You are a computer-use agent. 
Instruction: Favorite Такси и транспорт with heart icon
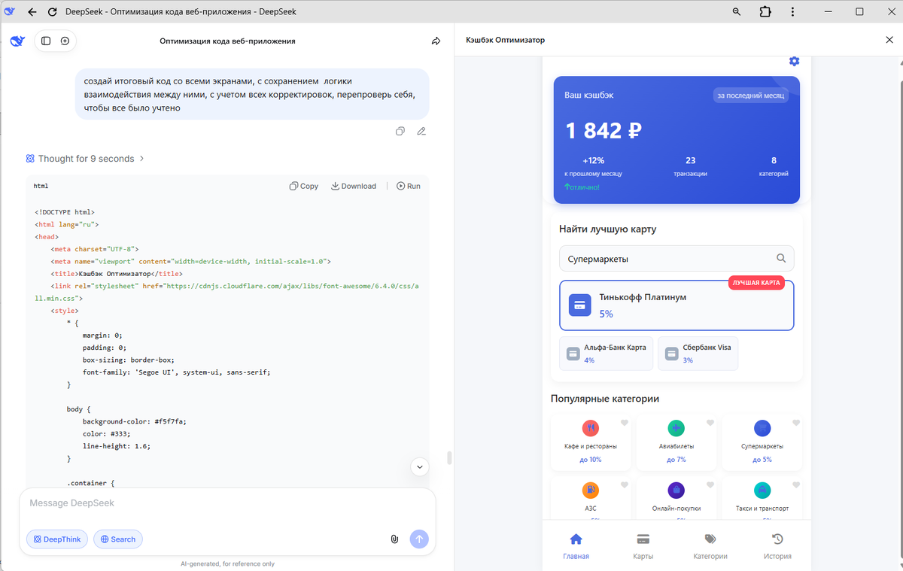[795, 485]
